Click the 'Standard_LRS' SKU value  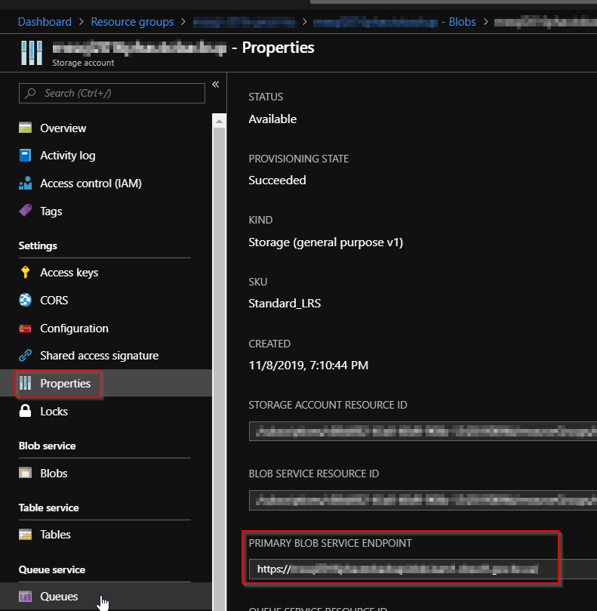click(x=285, y=303)
